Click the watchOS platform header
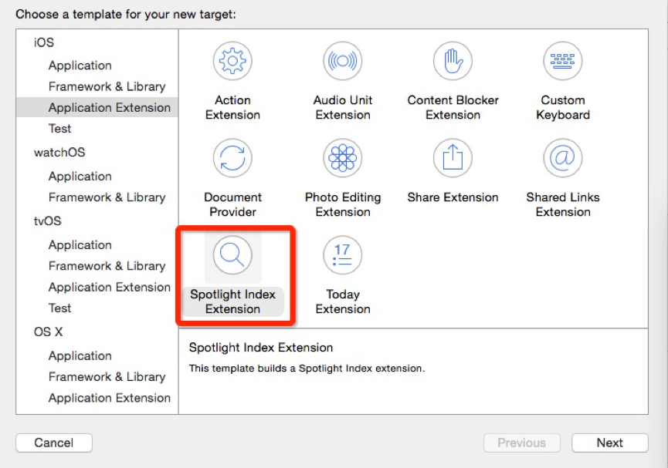668x468 pixels. (59, 153)
